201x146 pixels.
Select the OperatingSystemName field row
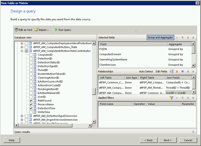click(x=114, y=59)
